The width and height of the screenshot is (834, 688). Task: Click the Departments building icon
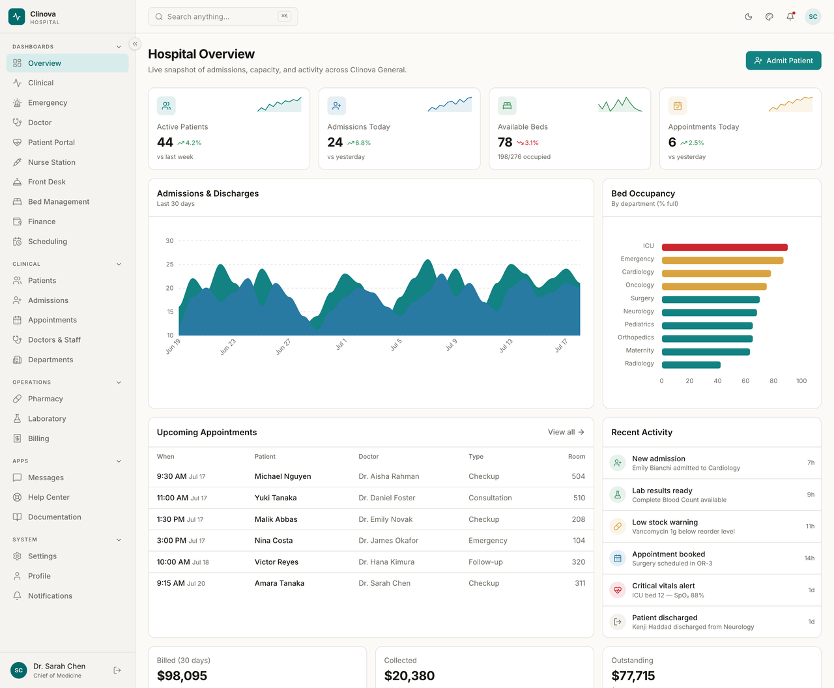click(x=18, y=360)
